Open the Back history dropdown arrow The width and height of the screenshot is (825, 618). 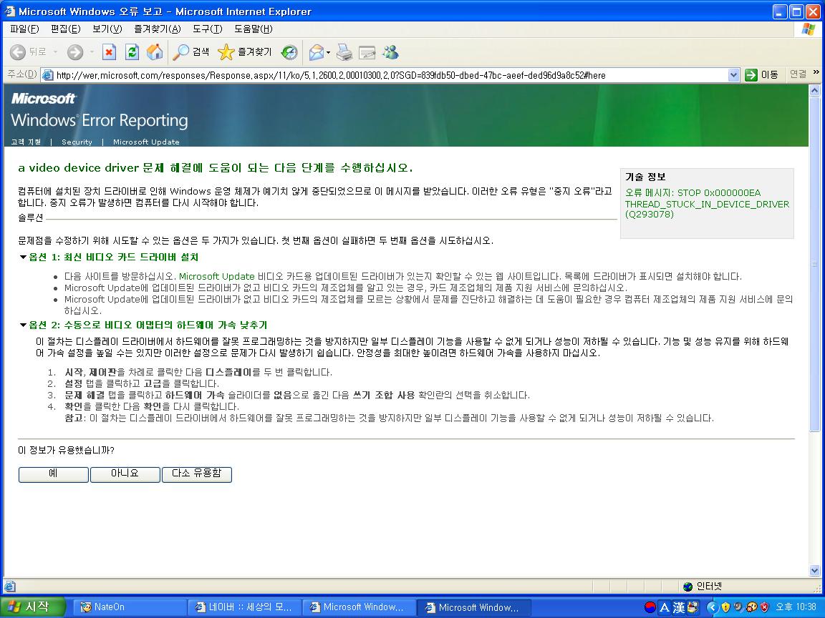tap(55, 52)
